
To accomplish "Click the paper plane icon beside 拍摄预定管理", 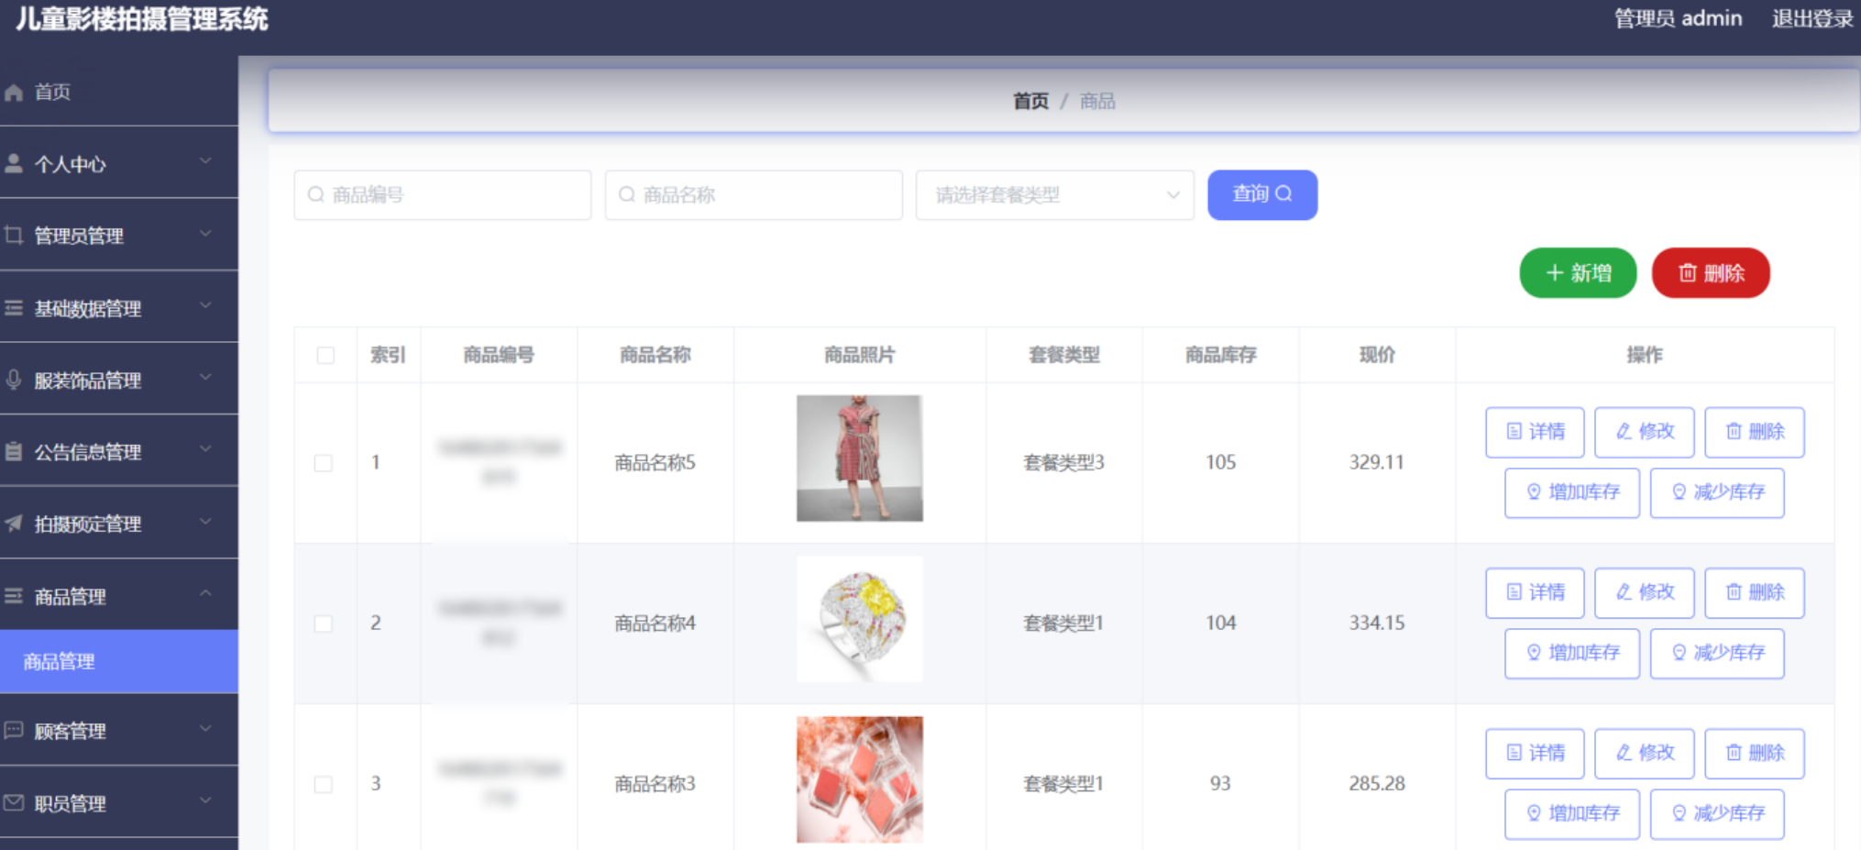I will click(14, 524).
